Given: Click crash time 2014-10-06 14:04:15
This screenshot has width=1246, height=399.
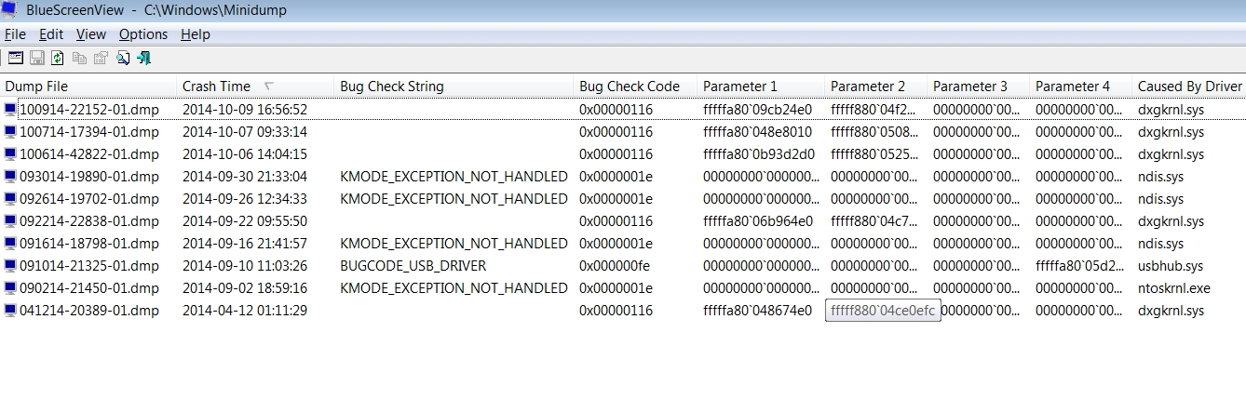Looking at the screenshot, I should [x=245, y=153].
